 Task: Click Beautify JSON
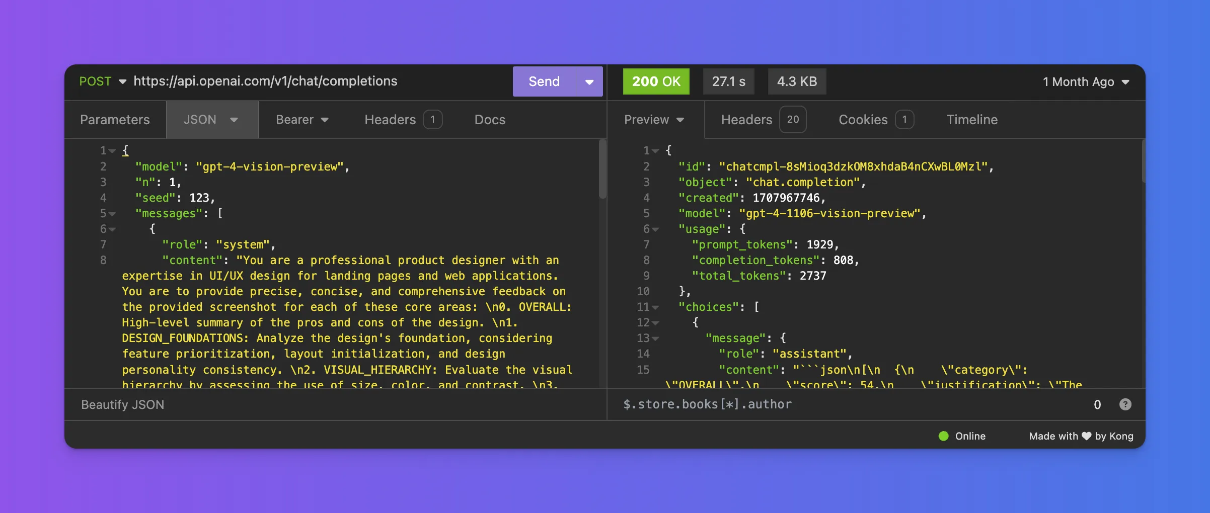pos(122,405)
